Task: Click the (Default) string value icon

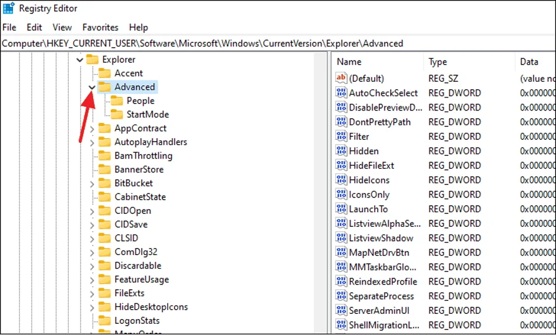Action: point(341,78)
